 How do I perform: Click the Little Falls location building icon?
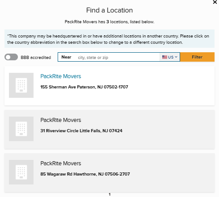tap(21, 129)
